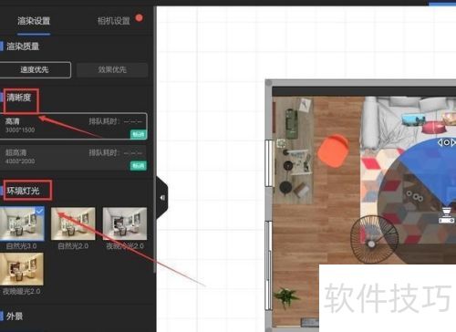Select the potted plant in the room corner
The width and height of the screenshot is (456, 332).
(x=285, y=297)
